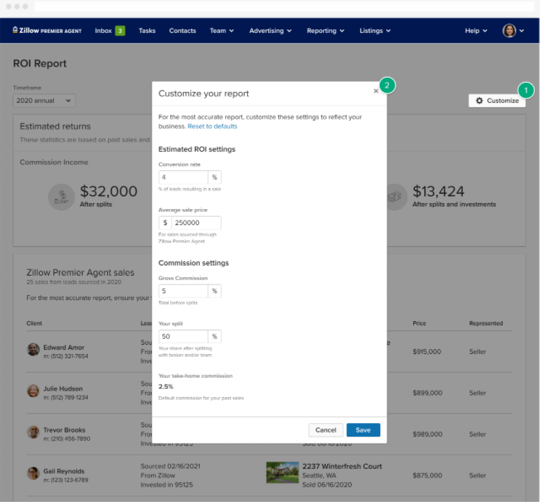The height and width of the screenshot is (502, 540).
Task: Click Julie Hudson's contact avatar
Action: coord(33,391)
